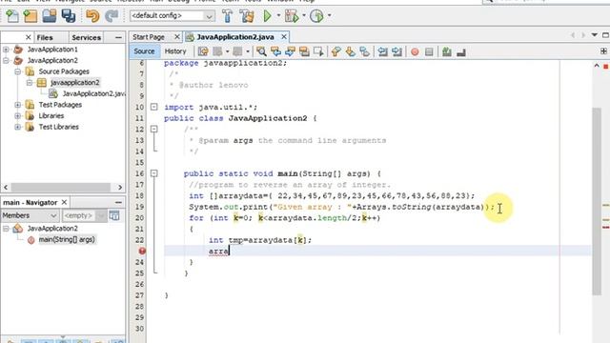Click the Profile Project icon
This screenshot has height=343, width=610.
[x=316, y=16]
